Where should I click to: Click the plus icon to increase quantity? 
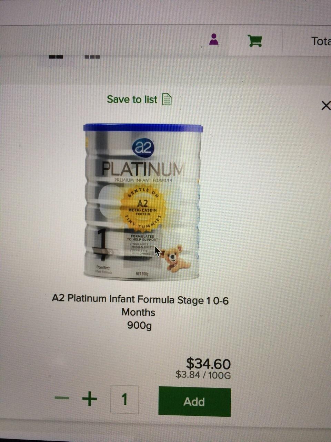pos(90,399)
